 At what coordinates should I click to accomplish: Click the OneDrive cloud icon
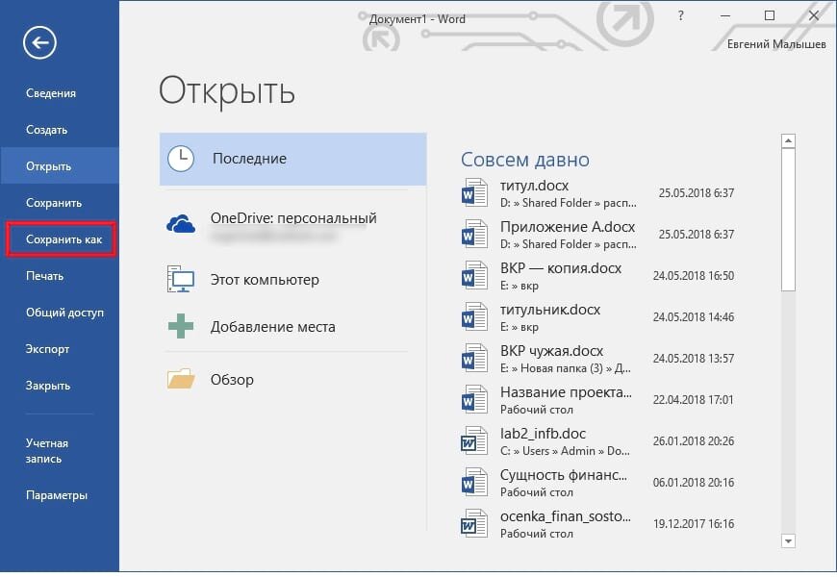[181, 224]
